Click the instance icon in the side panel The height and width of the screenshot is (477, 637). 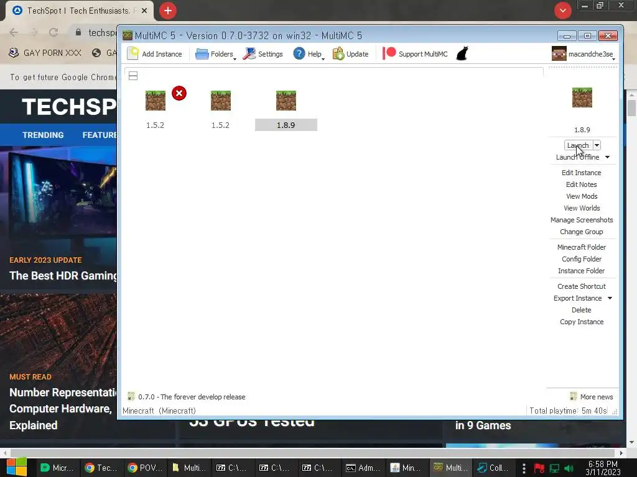tap(582, 98)
